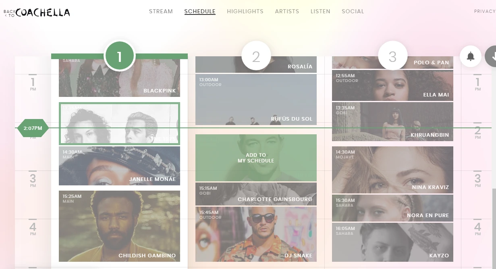
Task: Click Add To My Schedule button
Action: point(256,158)
